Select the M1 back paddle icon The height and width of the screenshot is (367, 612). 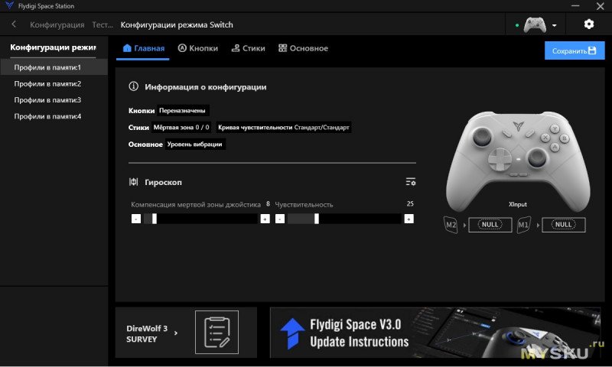click(524, 225)
